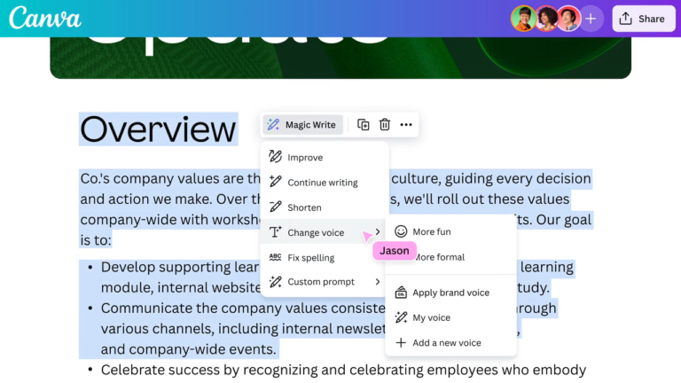This screenshot has height=383, width=681.
Task: Click the 'Celebrate success by recognizing' line
Action: (343, 370)
